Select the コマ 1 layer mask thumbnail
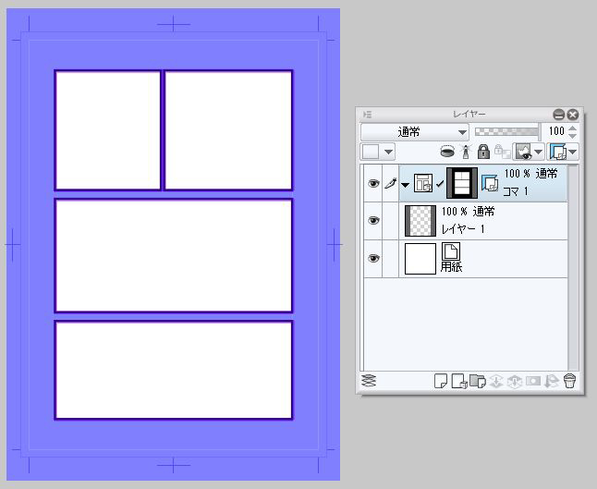The width and height of the screenshot is (597, 489). pos(462,183)
